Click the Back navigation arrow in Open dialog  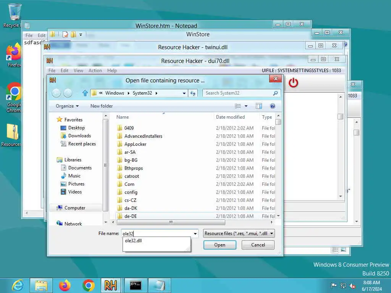coord(56,93)
